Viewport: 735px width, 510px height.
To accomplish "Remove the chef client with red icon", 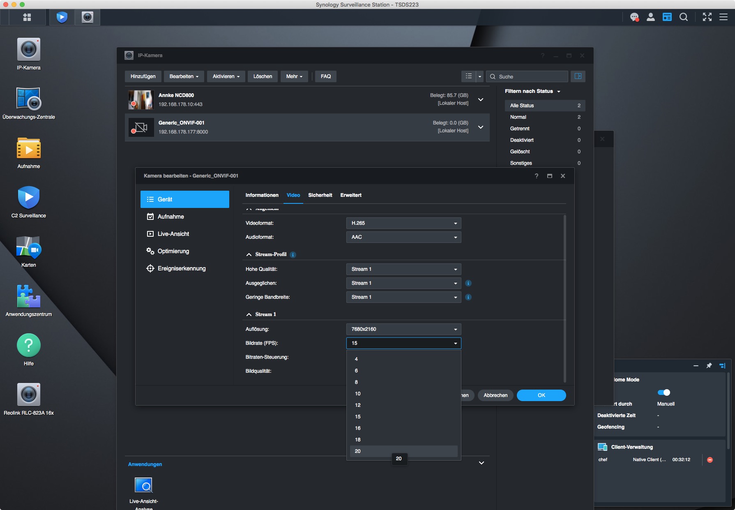I will 710,460.
